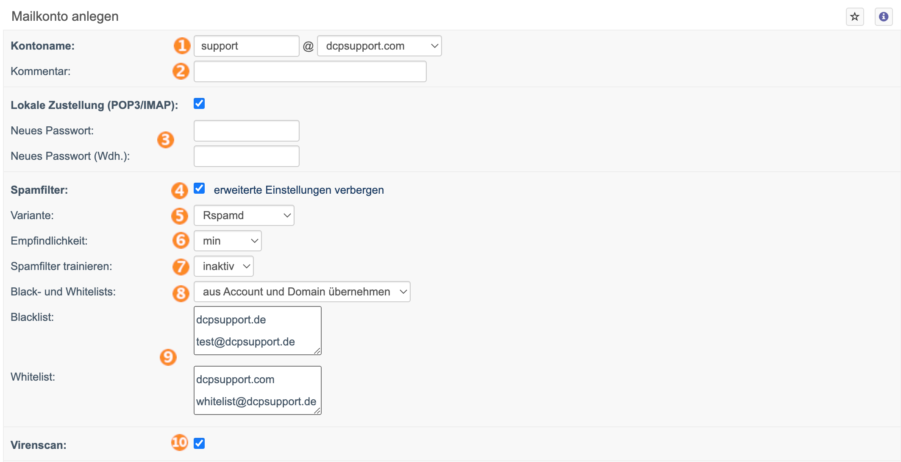
Task: Open the Spamfilter trainieren inaktiv dropdown
Action: click(224, 266)
